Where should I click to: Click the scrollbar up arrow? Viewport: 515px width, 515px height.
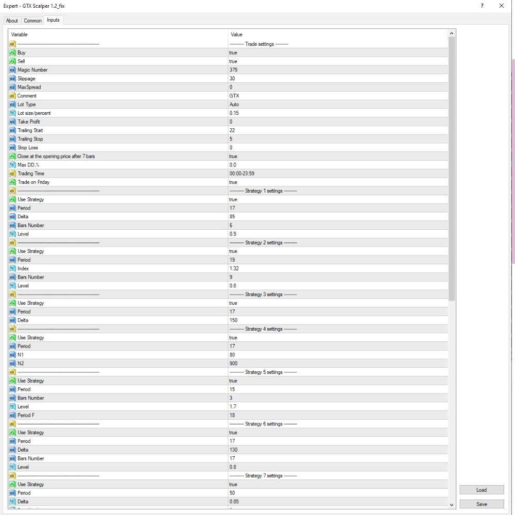[452, 33]
